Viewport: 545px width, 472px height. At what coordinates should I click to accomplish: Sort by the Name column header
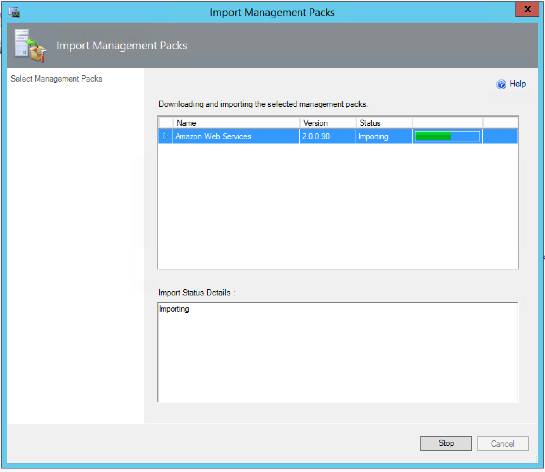(236, 123)
